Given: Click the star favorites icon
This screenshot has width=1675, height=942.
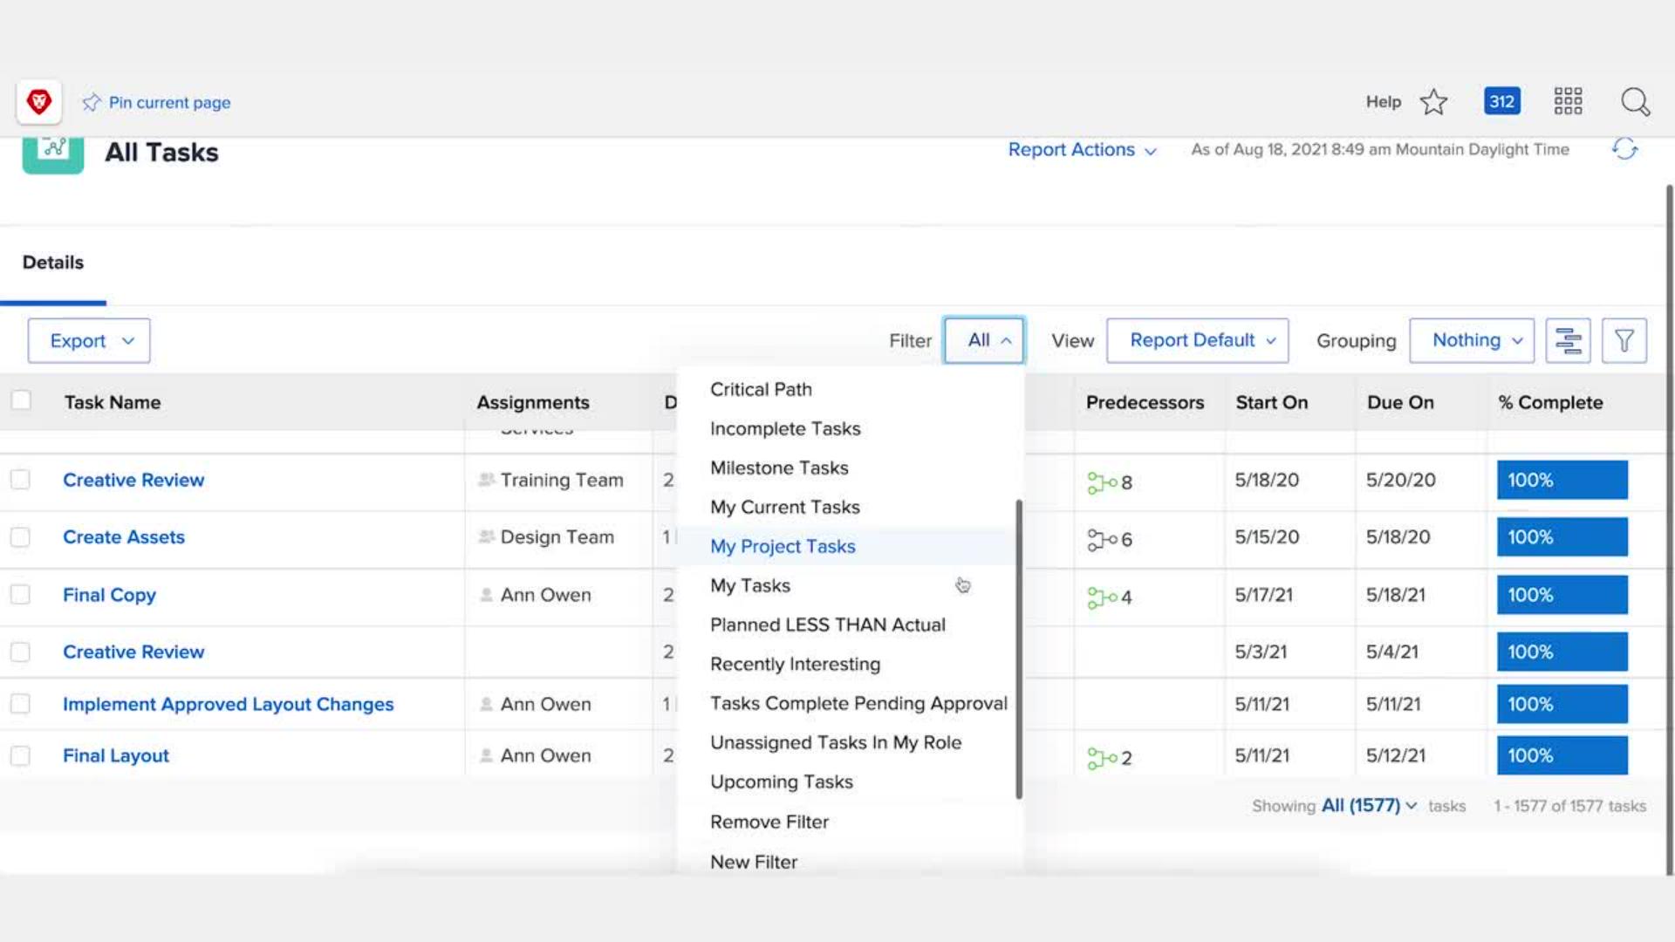Looking at the screenshot, I should [1433, 102].
